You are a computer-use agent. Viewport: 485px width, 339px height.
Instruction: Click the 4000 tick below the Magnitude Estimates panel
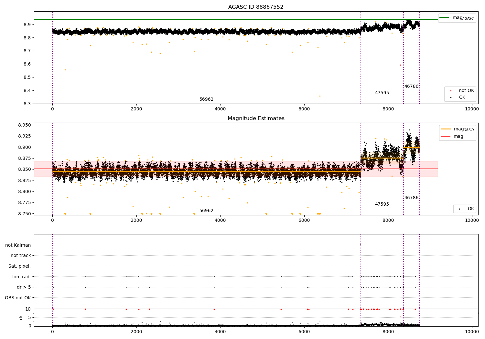tap(220, 221)
